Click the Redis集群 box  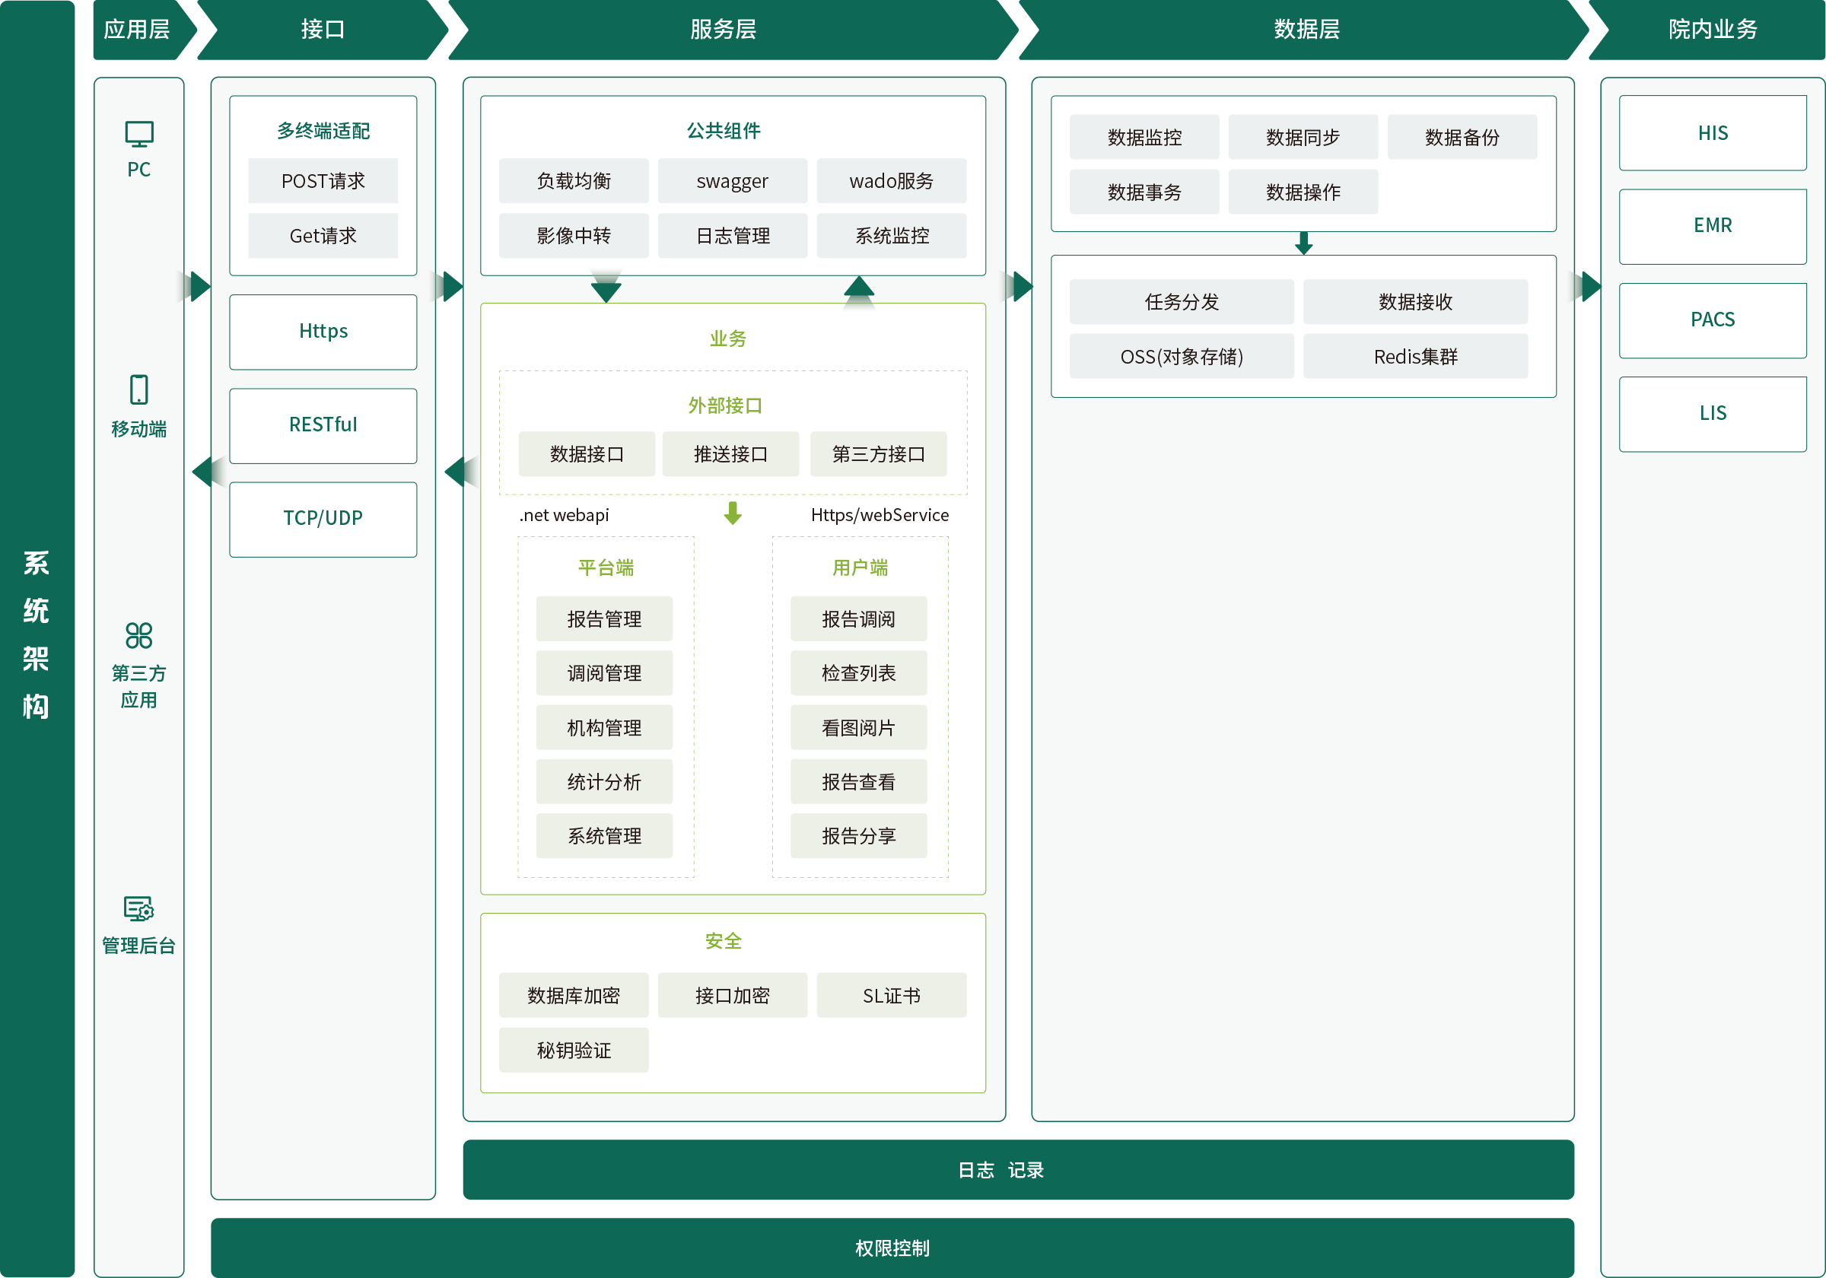[1415, 356]
